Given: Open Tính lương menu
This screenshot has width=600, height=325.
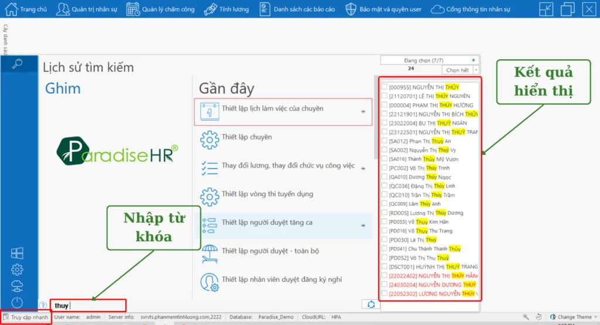Looking at the screenshot, I should pos(226,9).
